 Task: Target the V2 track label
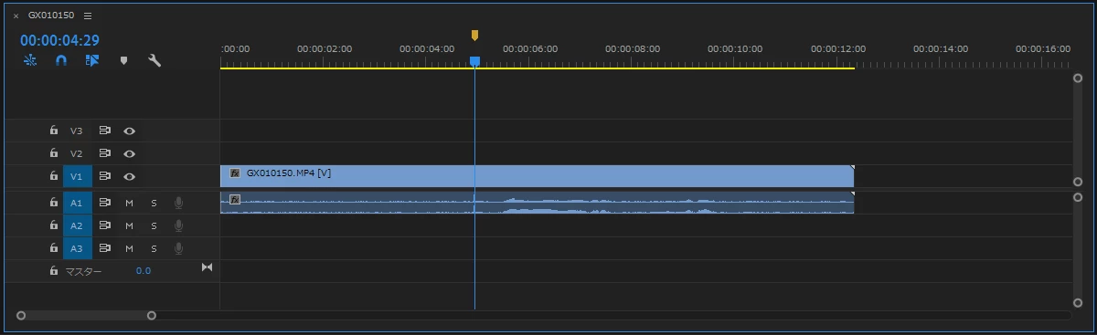click(x=77, y=153)
